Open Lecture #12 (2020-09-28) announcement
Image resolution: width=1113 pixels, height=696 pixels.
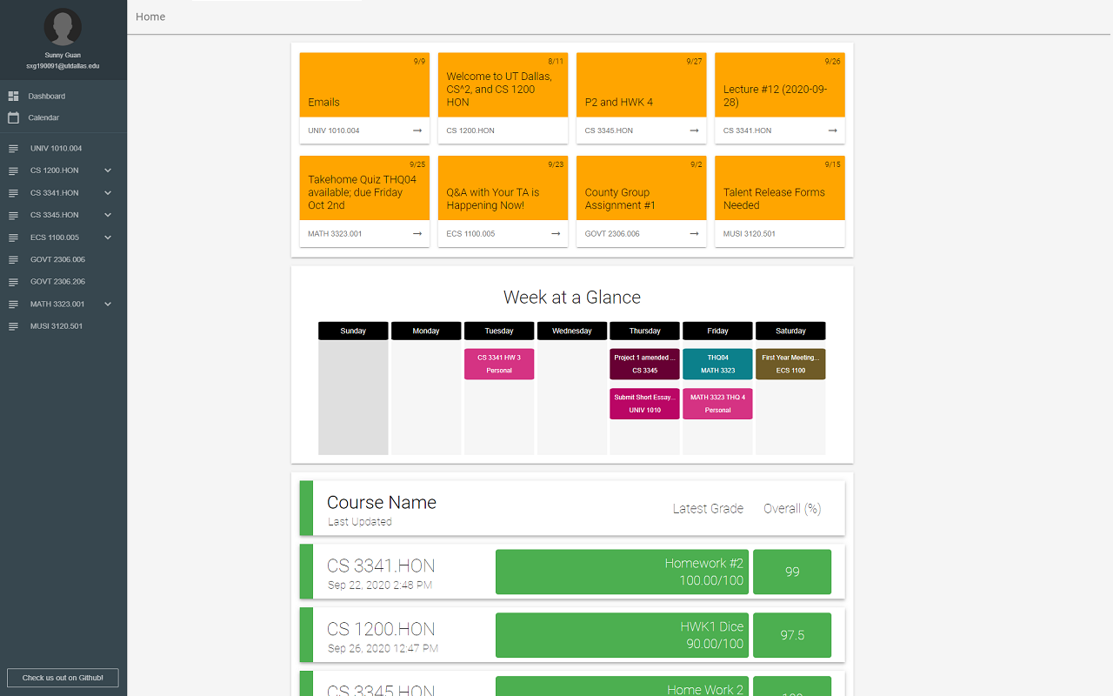tap(775, 96)
